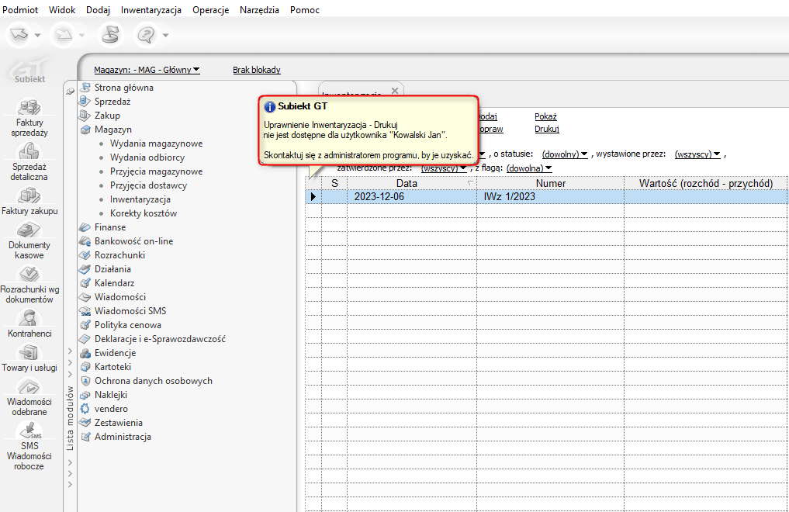
Task: Click the Bankowość on-line module icon
Action: pyautogui.click(x=85, y=241)
